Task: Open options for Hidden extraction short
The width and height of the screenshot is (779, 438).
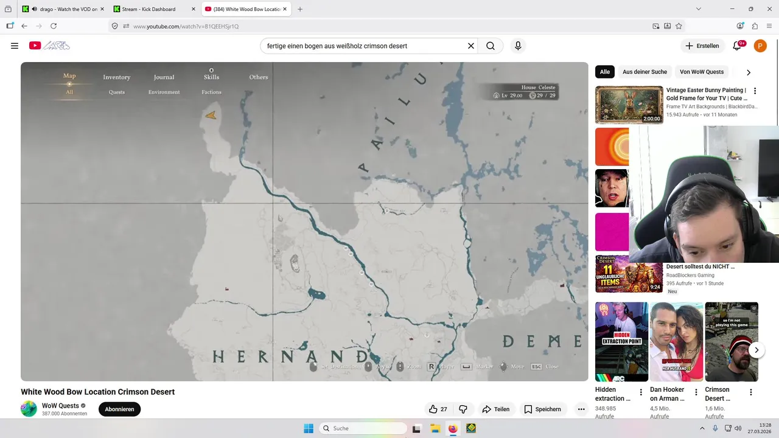Action: click(x=641, y=392)
